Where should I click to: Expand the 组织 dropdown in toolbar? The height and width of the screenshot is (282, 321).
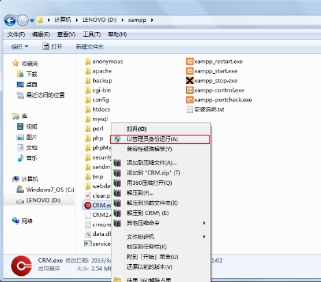tap(20, 47)
